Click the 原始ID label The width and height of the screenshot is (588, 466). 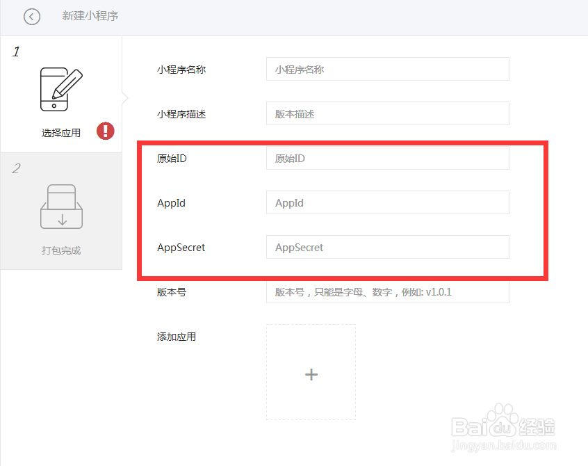[x=172, y=159]
